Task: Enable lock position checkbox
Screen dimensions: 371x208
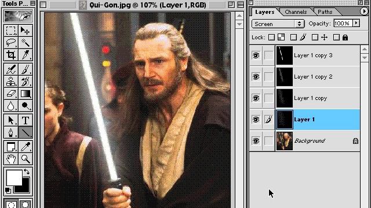Action: point(315,37)
